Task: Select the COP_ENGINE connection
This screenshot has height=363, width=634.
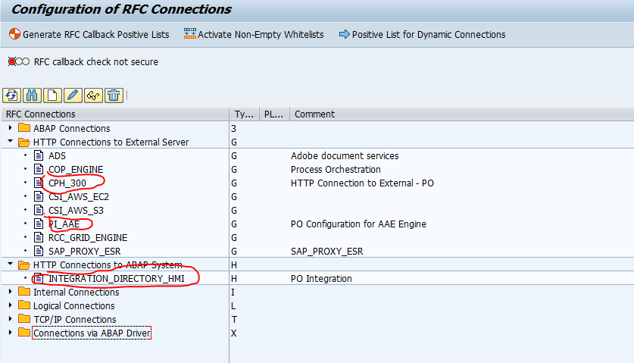Action: (76, 170)
